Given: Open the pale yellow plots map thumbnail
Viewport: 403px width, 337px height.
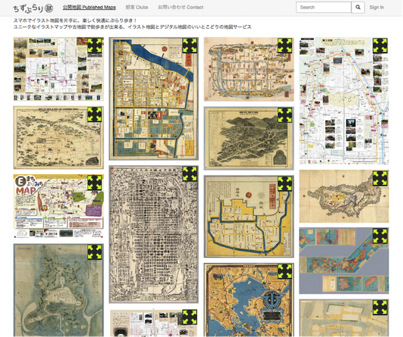Looking at the screenshot, I should pos(344,318).
